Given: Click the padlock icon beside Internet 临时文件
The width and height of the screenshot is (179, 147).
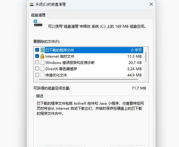Looking at the screenshot, I should tap(42, 56).
